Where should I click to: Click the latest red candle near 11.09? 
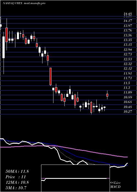(x=107, y=95)
